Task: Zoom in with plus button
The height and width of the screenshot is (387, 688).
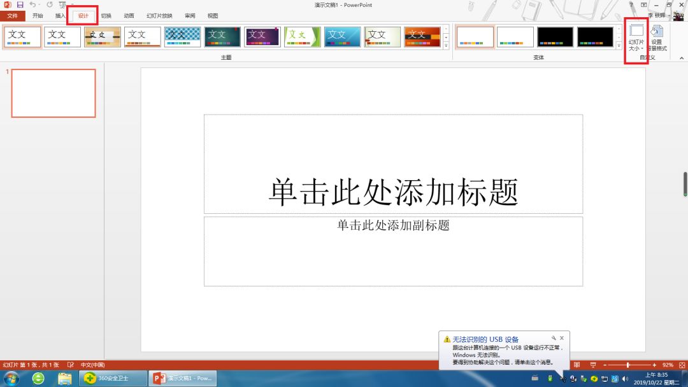Action: pyautogui.click(x=654, y=365)
